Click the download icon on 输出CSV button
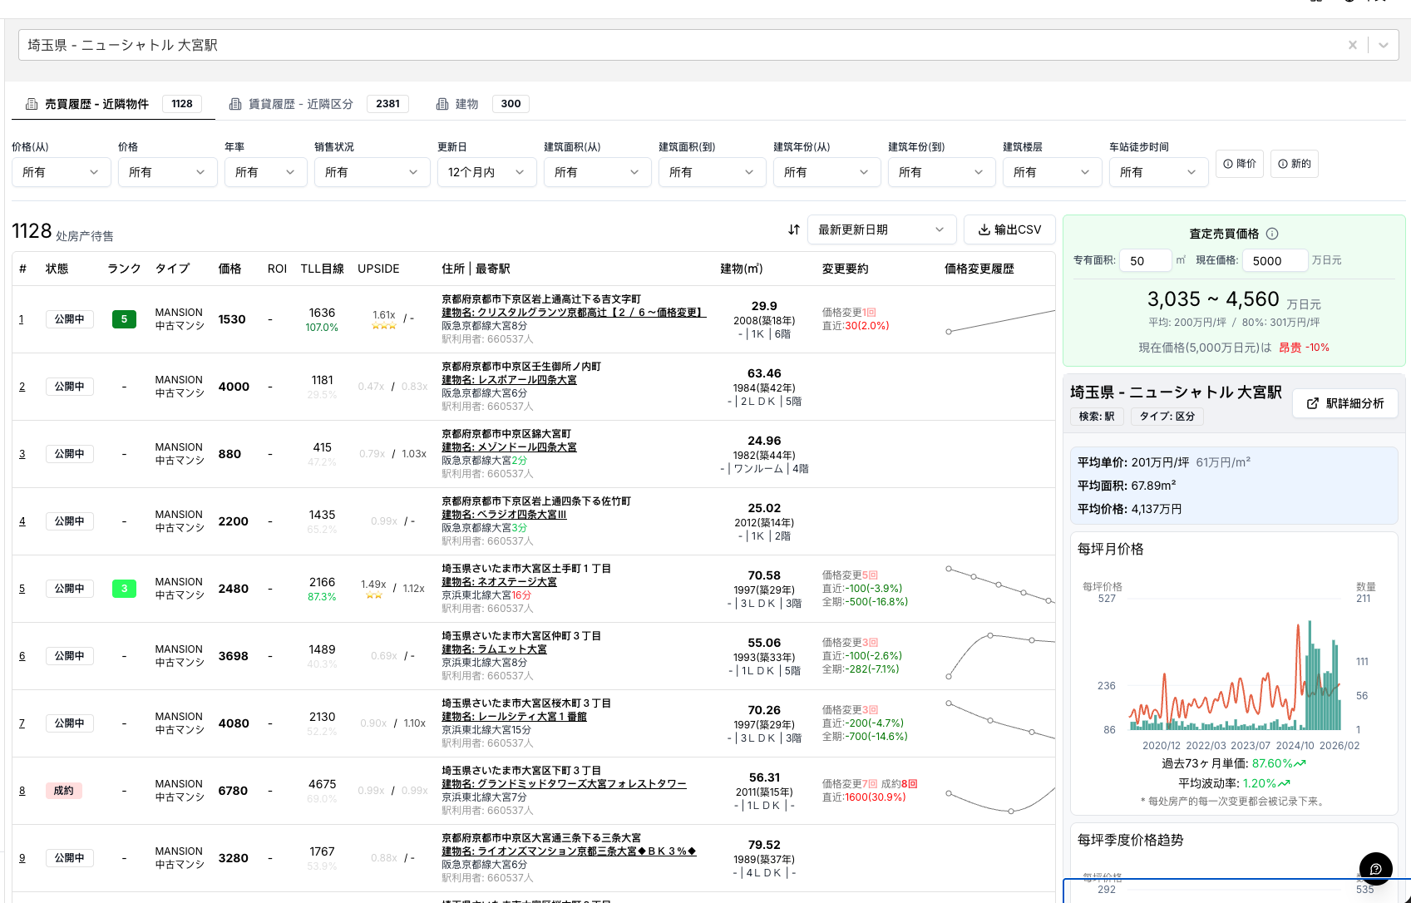Screen dimensions: 1411x903 click(x=984, y=229)
